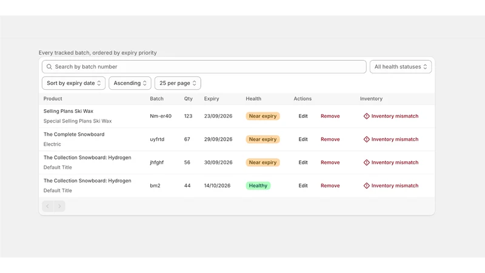Click the Qty column header

pos(189,99)
